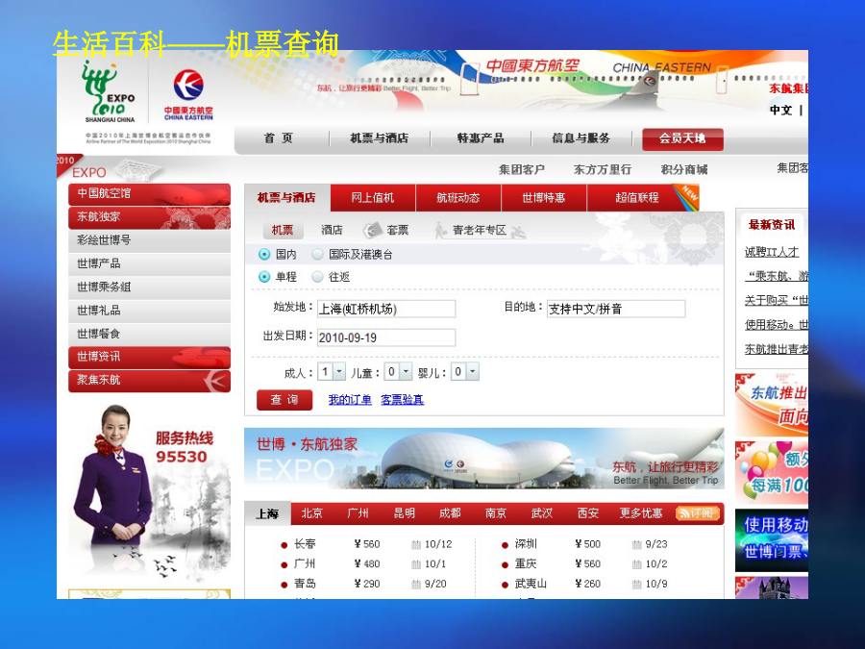The width and height of the screenshot is (865, 649).
Task: Open 世博乘务组 sidebar item
Action: tap(150, 287)
